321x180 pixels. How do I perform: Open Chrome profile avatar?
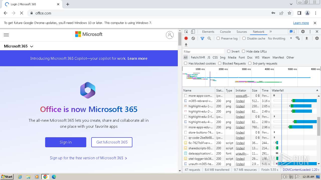tap(307, 13)
